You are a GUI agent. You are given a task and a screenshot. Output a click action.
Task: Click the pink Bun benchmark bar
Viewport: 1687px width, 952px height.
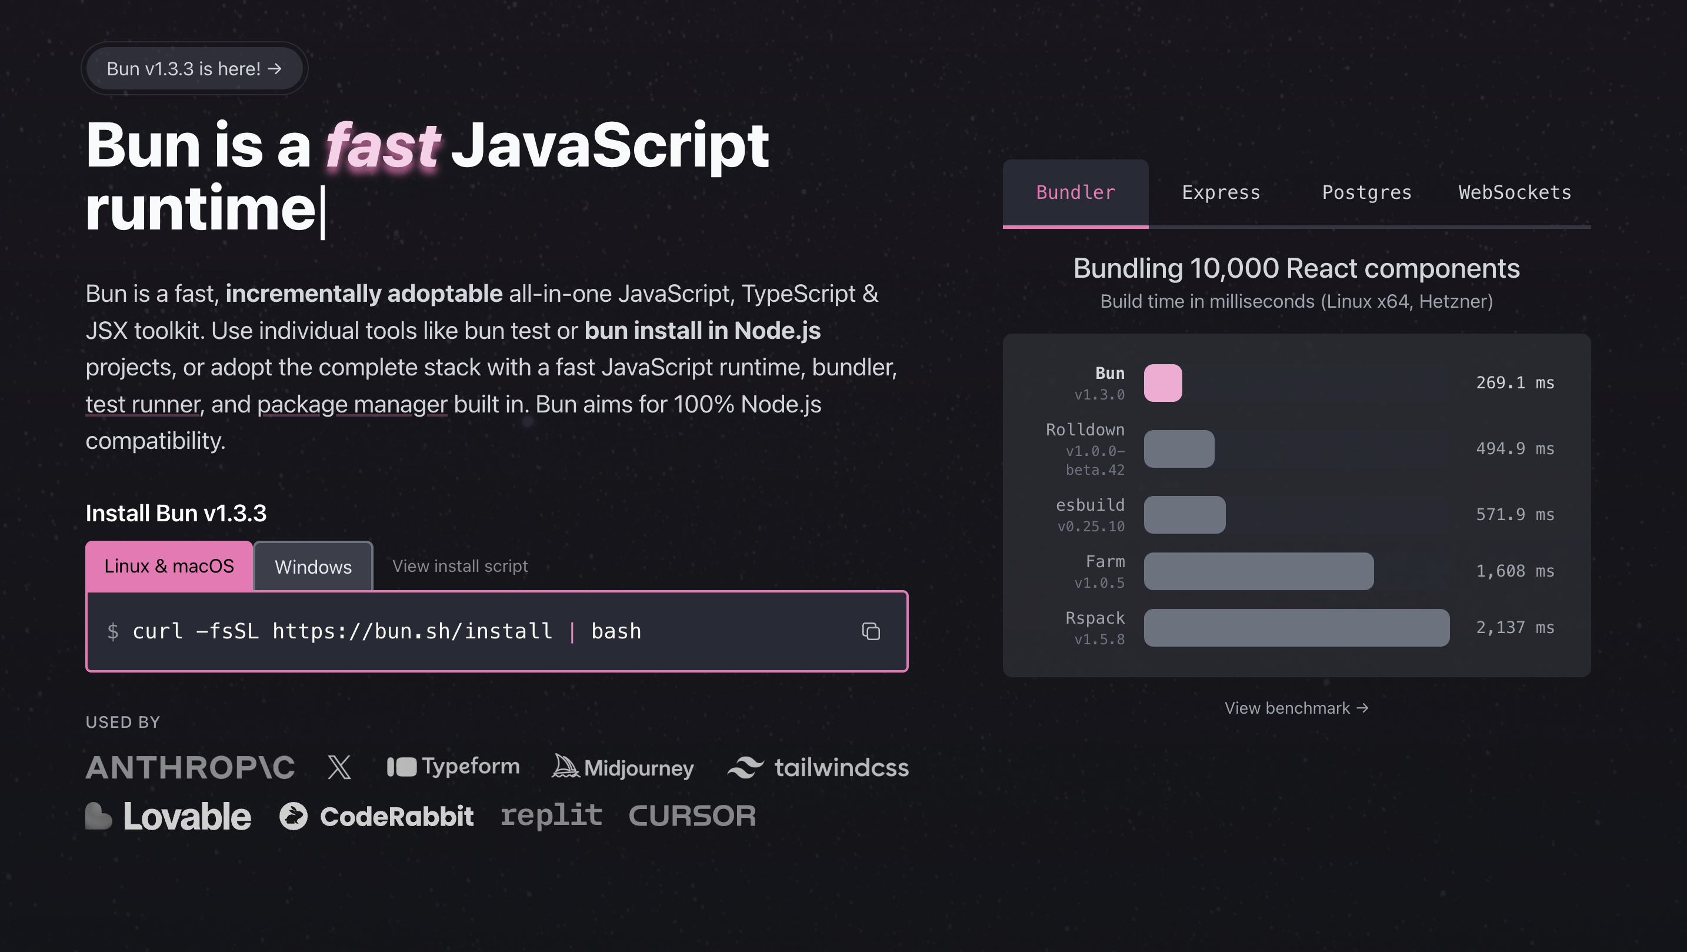pos(1162,382)
